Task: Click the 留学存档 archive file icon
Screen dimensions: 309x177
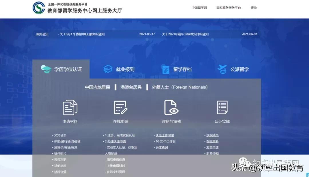Action: [x=166, y=69]
